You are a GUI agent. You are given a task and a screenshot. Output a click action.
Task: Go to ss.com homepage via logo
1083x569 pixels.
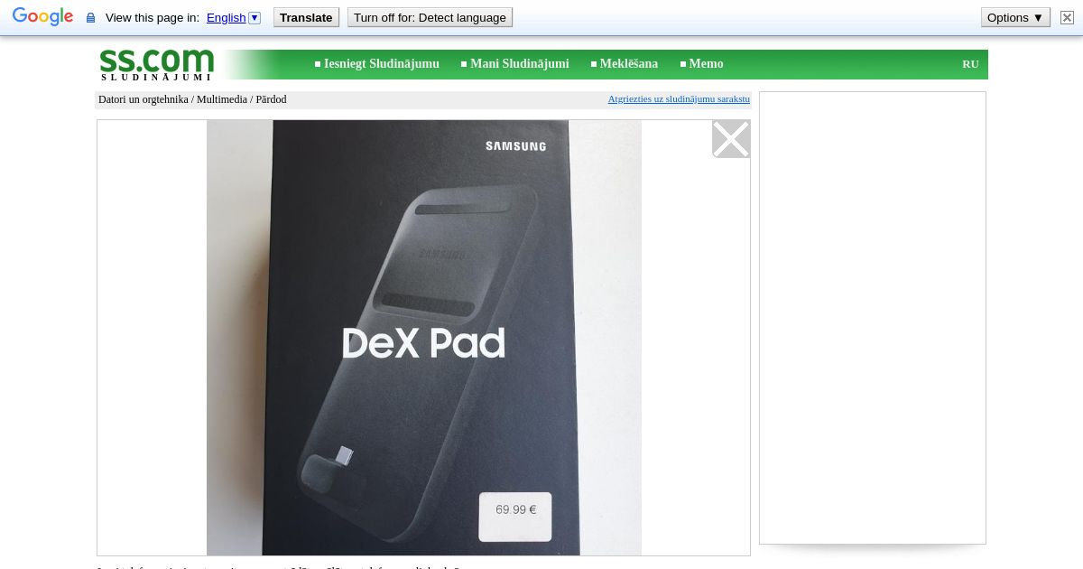pyautogui.click(x=157, y=64)
